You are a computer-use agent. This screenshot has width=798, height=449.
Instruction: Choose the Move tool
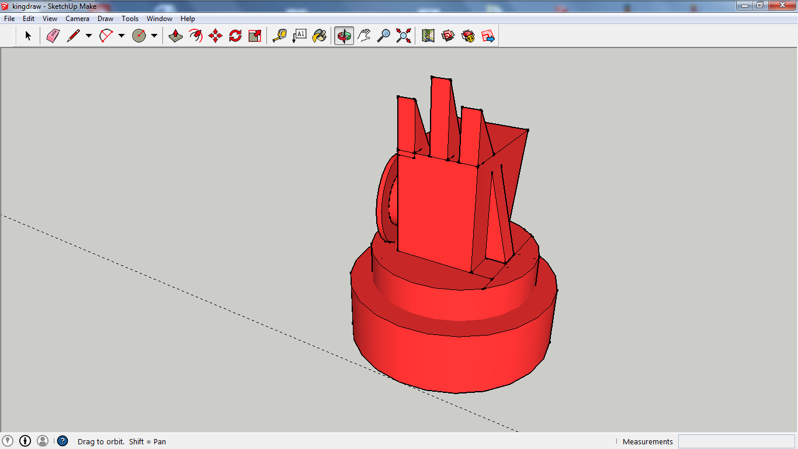(215, 36)
